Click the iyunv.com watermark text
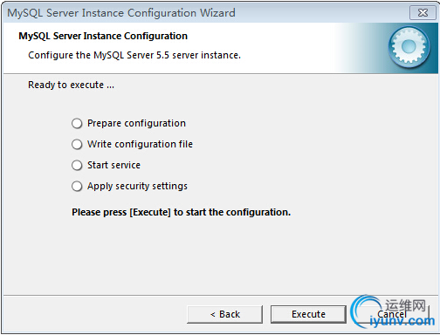 (402, 321)
